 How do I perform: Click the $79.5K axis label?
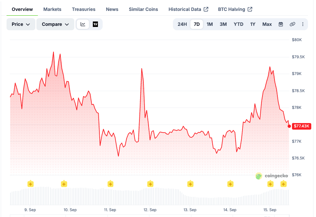coord(298,57)
